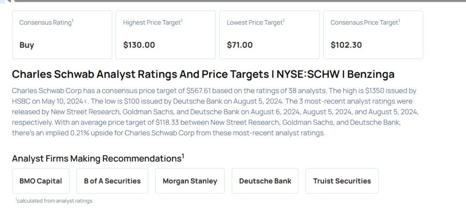
Task: Click the Consensus Rating card label
Action: tap(45, 22)
